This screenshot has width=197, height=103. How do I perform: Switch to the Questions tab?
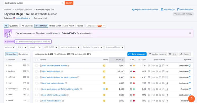click(x=14, y=26)
